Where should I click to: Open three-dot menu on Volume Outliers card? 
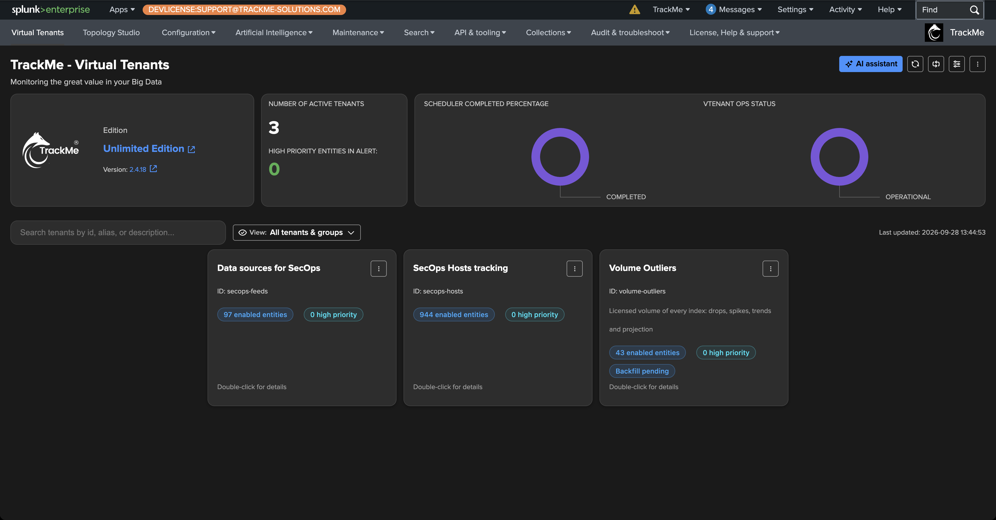771,269
